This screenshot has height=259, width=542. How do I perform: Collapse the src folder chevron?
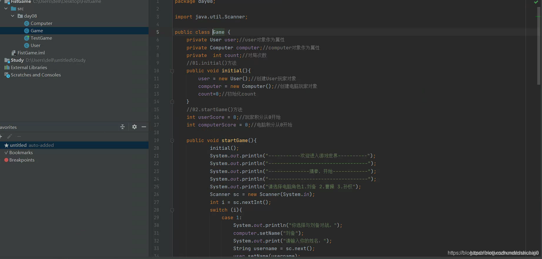[6, 9]
